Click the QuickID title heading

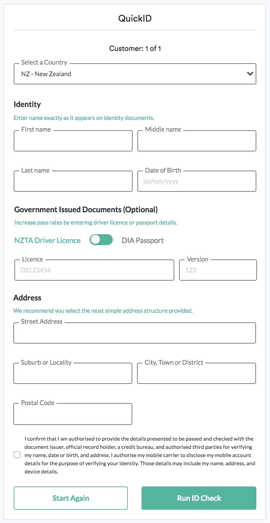(x=135, y=18)
